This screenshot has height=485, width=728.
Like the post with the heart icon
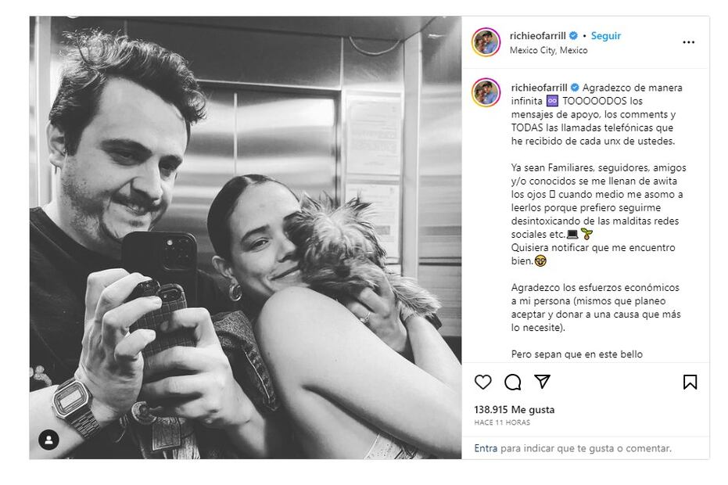(x=483, y=382)
